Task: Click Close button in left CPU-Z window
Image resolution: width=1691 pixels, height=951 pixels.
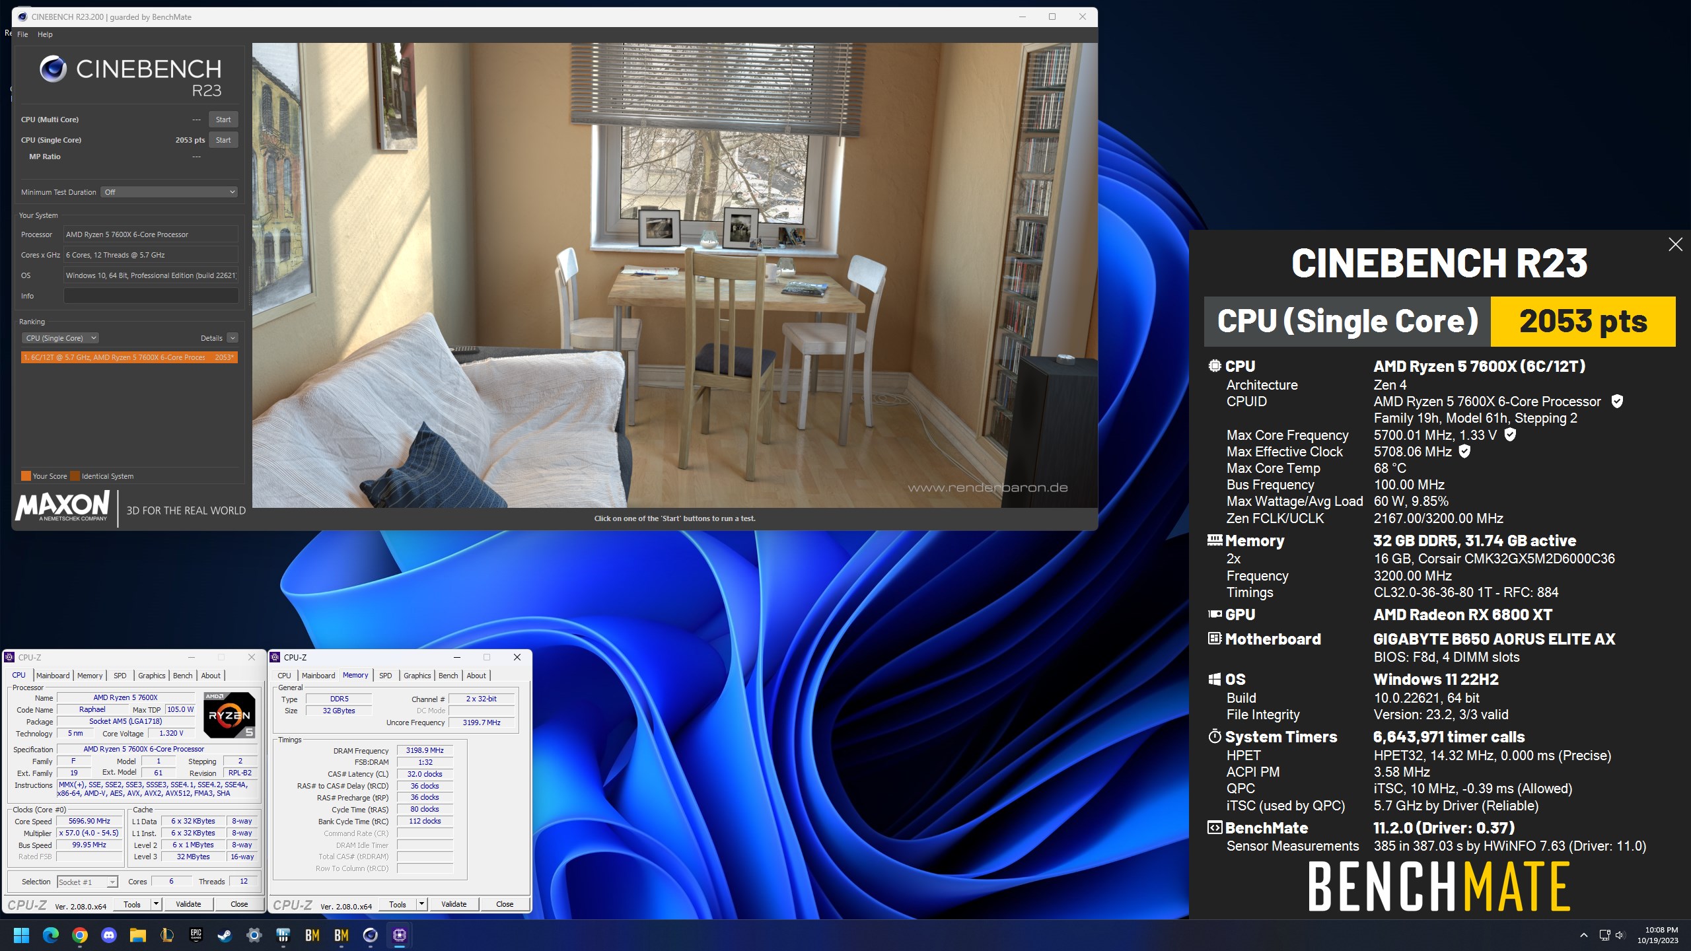Action: click(x=239, y=904)
